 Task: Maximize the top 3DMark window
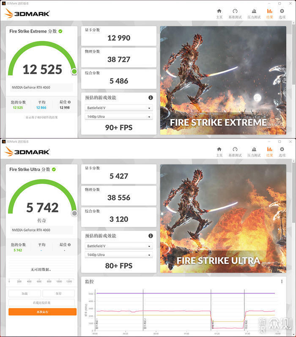(280, 3)
